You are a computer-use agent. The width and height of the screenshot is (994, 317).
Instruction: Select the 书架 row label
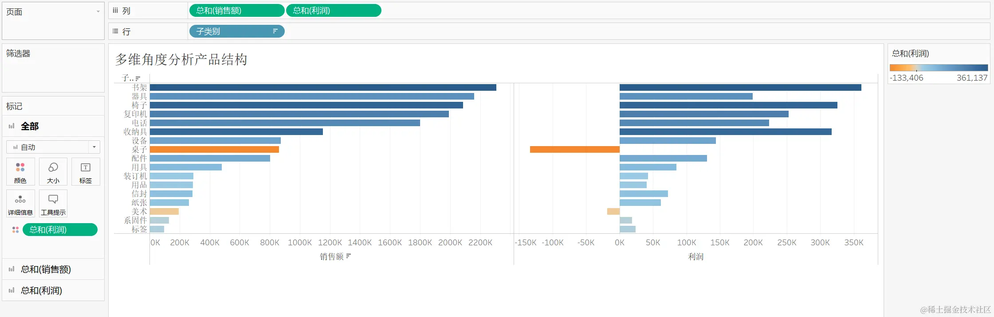coord(139,88)
